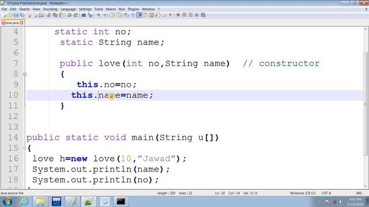Toggle the highlighted Show All Characters icon

point(139,16)
